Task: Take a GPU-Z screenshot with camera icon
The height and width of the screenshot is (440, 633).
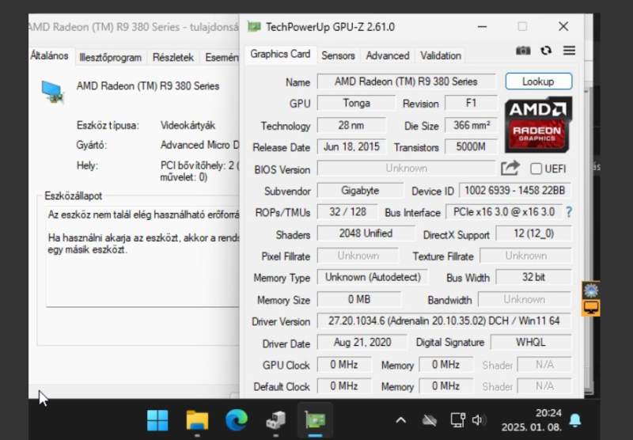Action: pyautogui.click(x=523, y=51)
